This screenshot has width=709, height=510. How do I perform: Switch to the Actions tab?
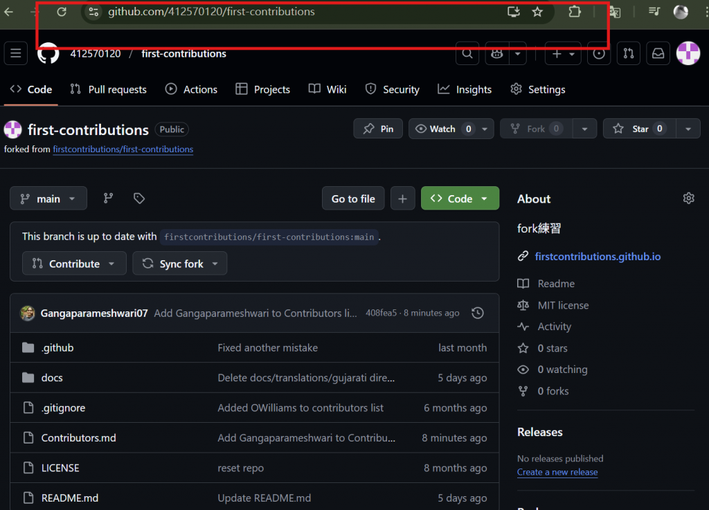click(x=191, y=89)
